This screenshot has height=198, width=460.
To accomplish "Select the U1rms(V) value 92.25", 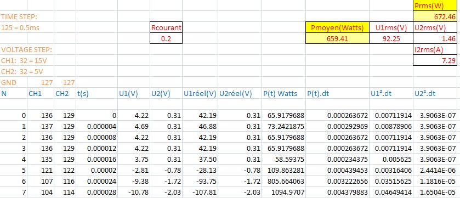I will point(391,38).
